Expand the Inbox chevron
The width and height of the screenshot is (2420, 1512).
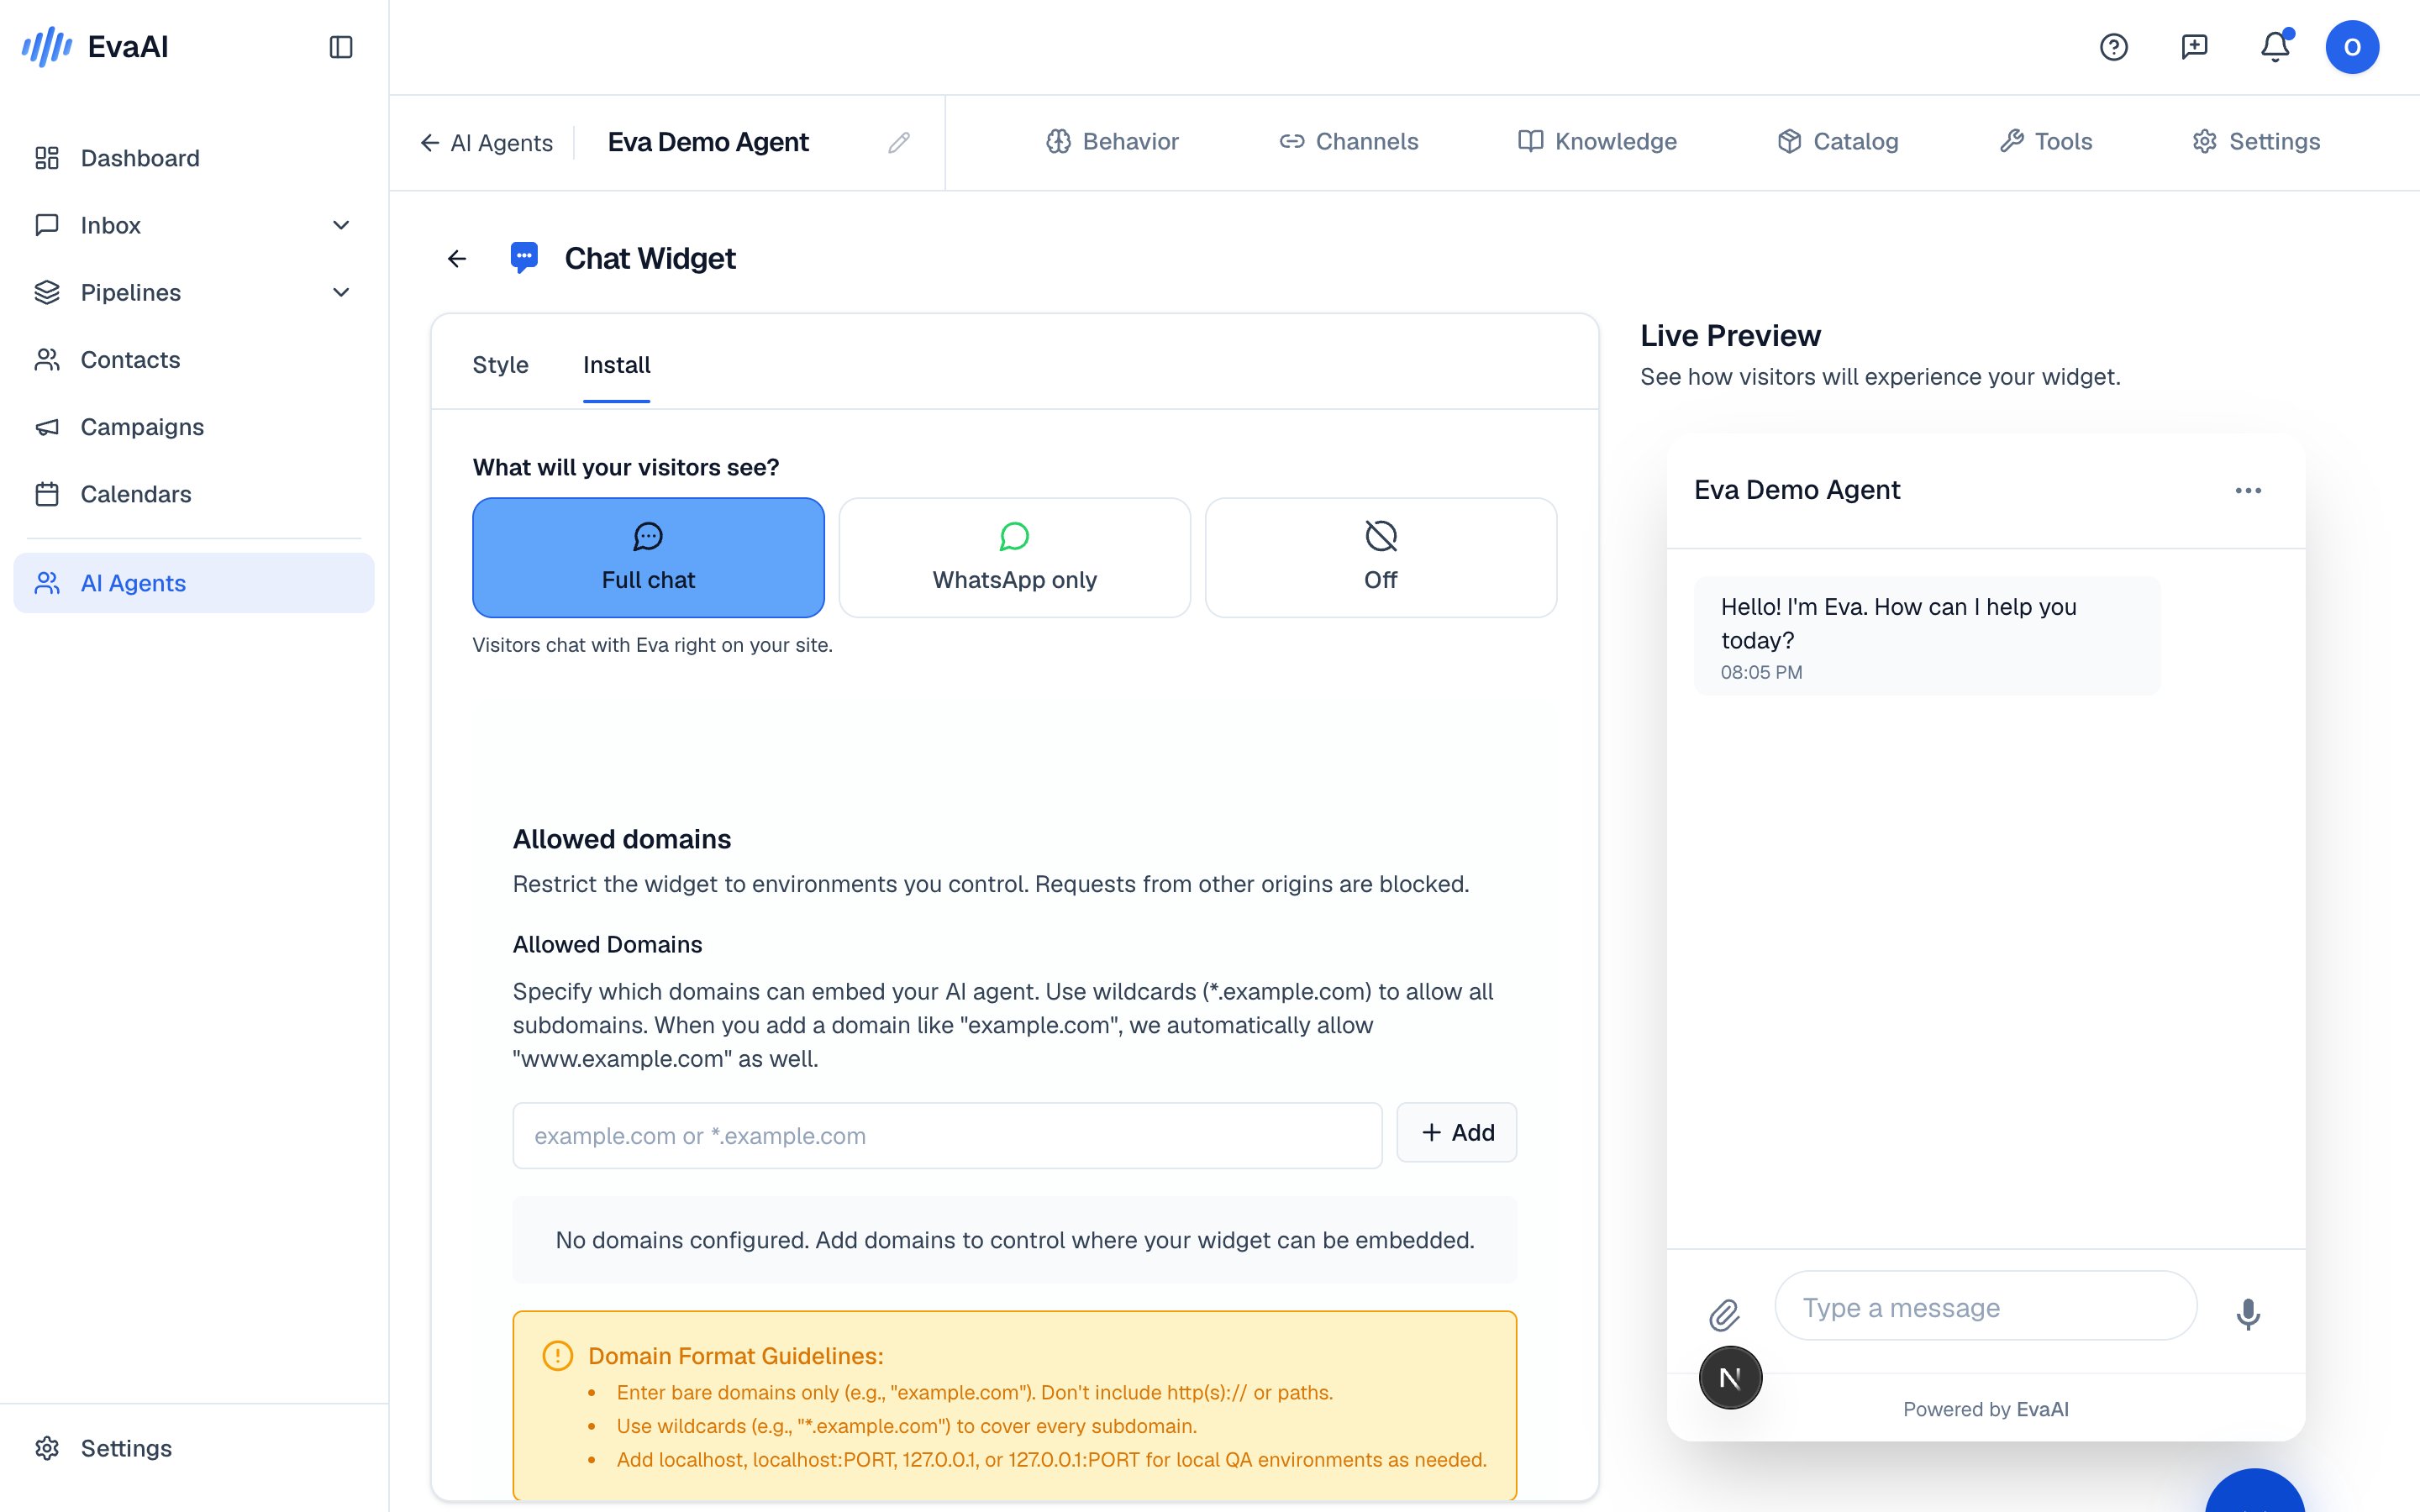[341, 225]
